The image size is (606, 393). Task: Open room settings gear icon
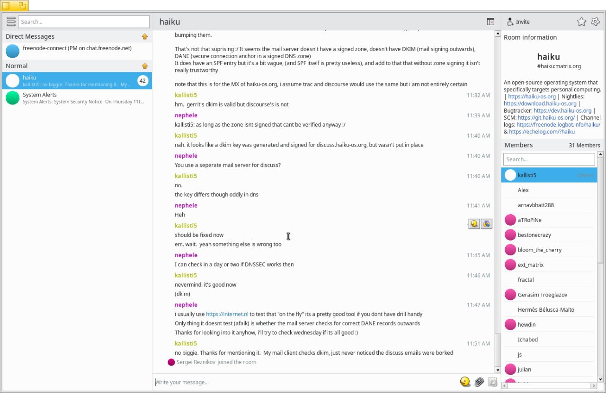595,22
